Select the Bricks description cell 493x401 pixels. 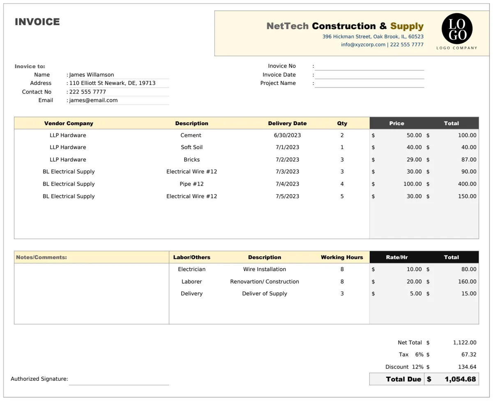pos(192,160)
